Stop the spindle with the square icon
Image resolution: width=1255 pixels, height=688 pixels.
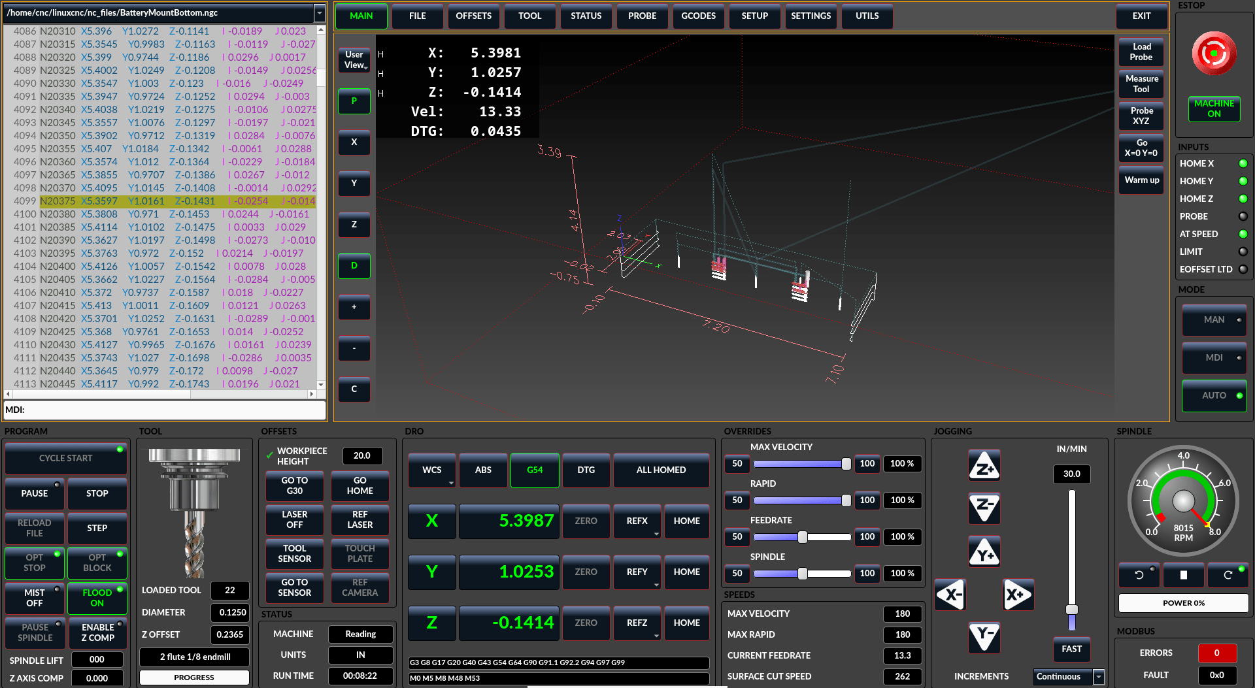point(1183,575)
